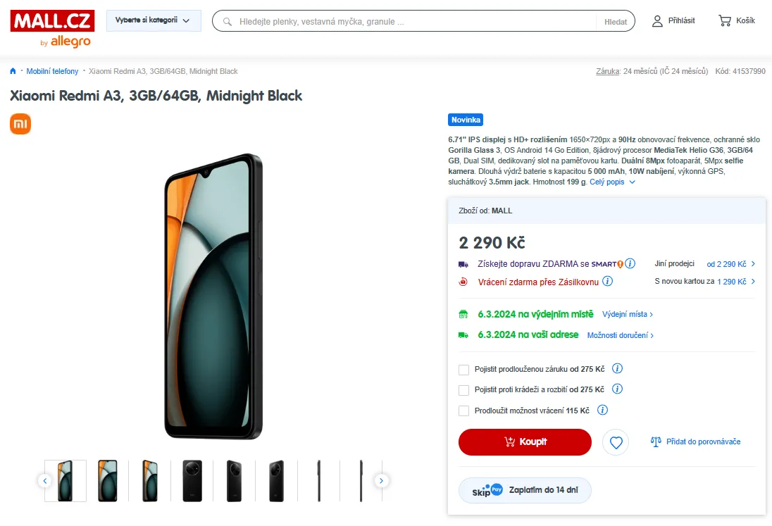772x526 pixels.
Task: Open info icon for extended warranty insurance
Action: point(617,368)
